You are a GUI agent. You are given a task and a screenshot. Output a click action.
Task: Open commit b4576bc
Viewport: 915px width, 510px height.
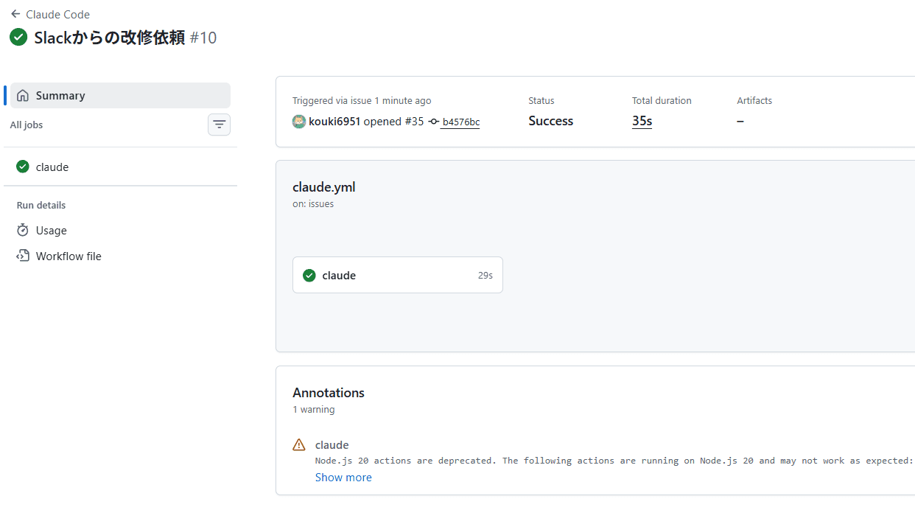461,122
